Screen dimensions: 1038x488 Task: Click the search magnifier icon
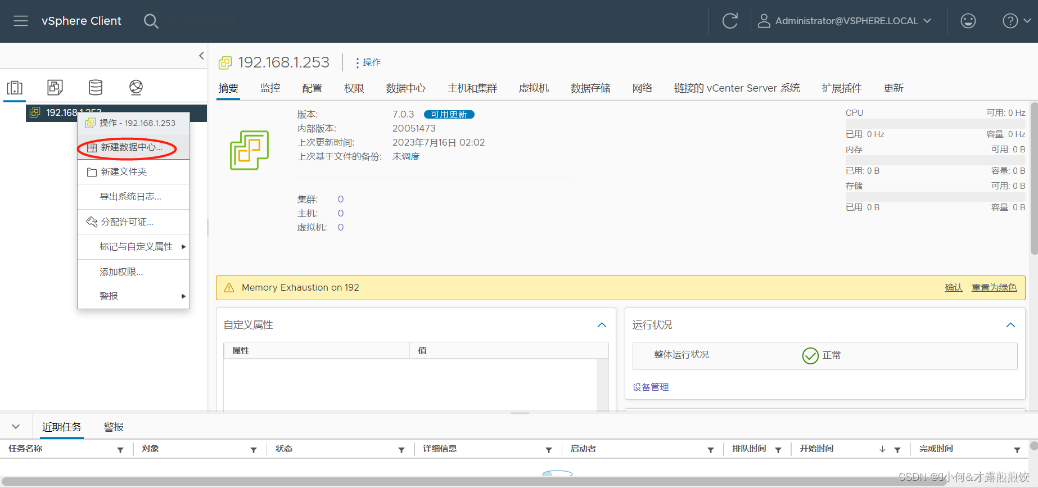[x=151, y=21]
